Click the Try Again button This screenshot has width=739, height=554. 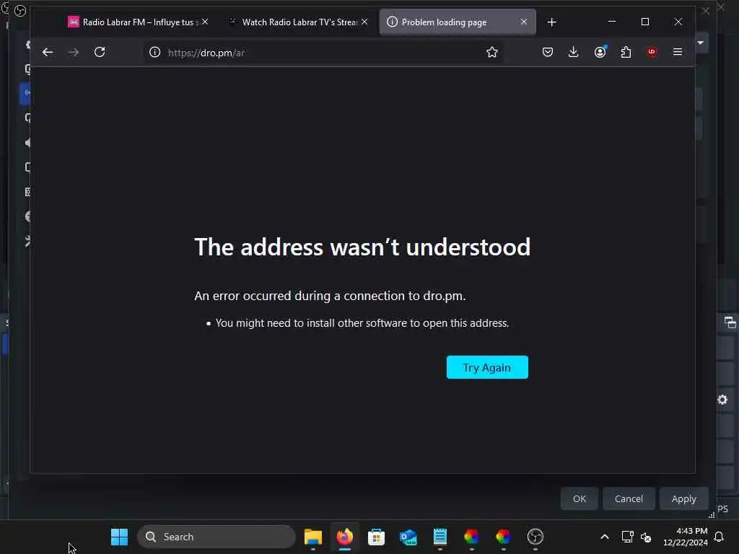[487, 367]
